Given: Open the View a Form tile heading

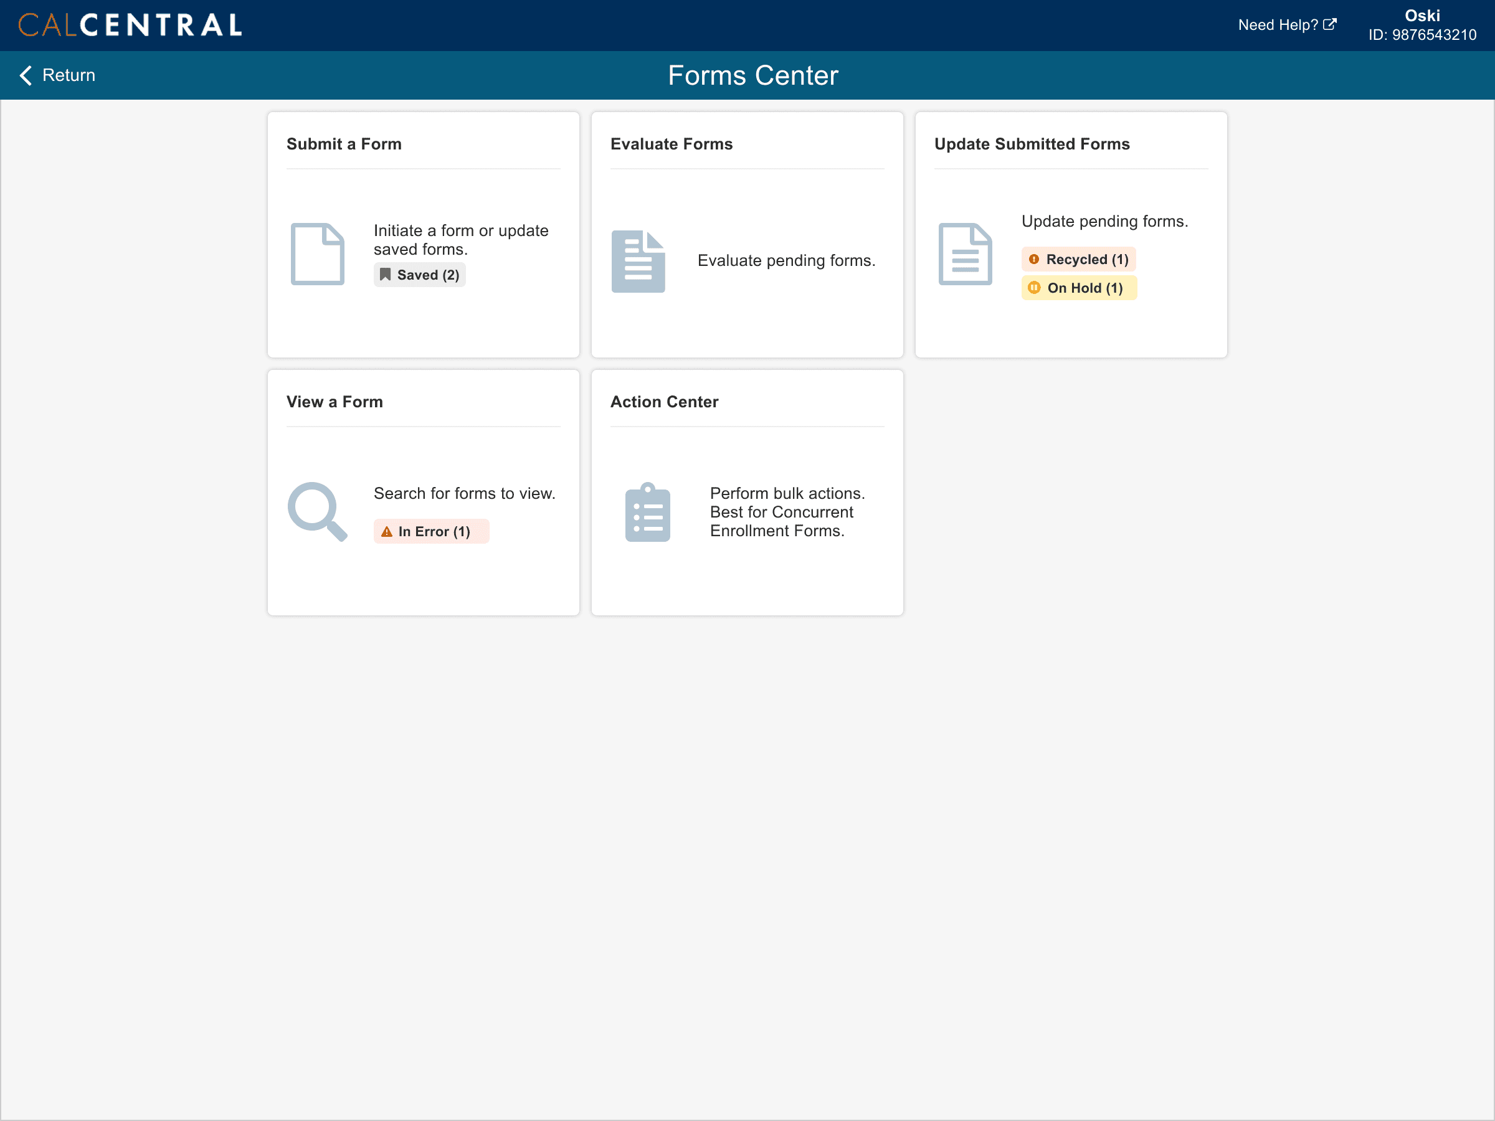Looking at the screenshot, I should coord(334,401).
